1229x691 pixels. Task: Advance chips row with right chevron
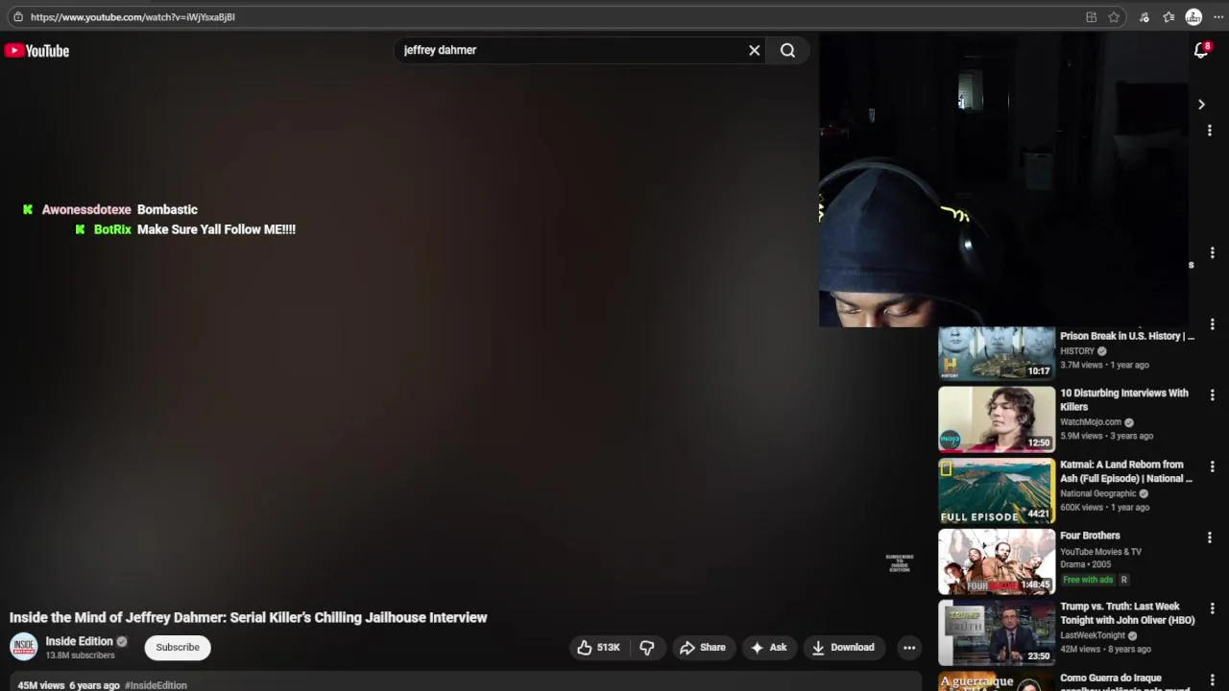pos(1201,105)
